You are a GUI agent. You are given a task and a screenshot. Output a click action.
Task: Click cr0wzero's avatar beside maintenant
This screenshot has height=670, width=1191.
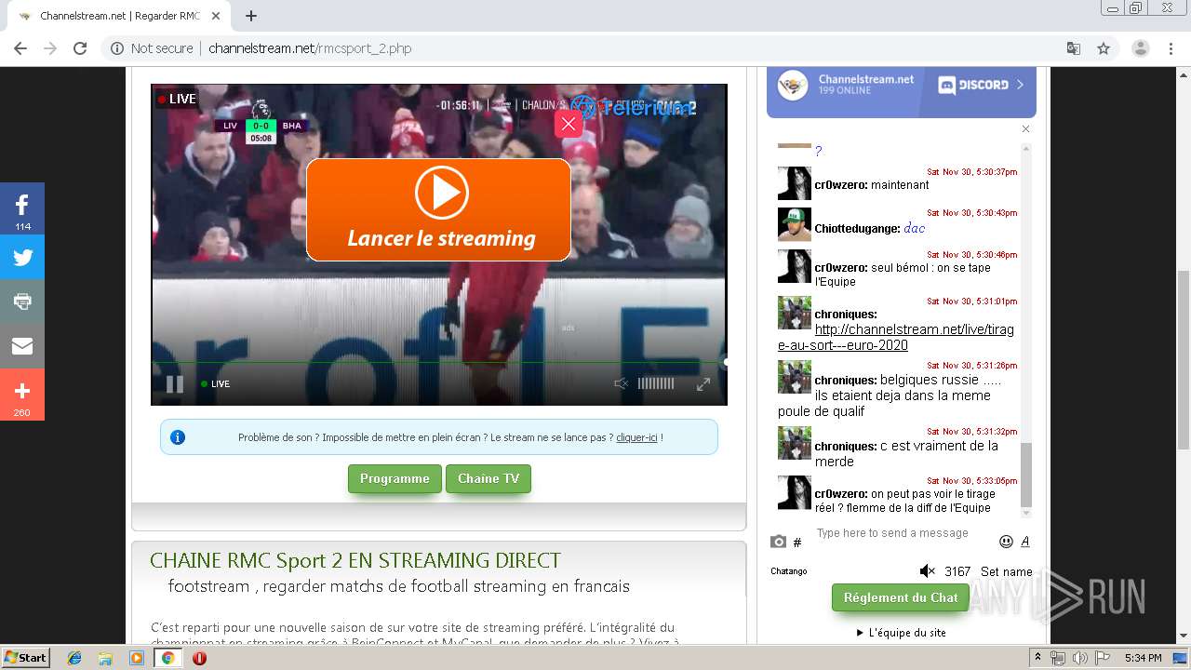[x=795, y=183]
